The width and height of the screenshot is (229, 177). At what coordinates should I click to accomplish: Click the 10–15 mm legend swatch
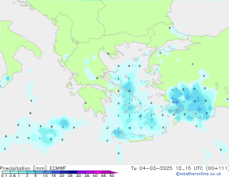[x=48, y=172]
